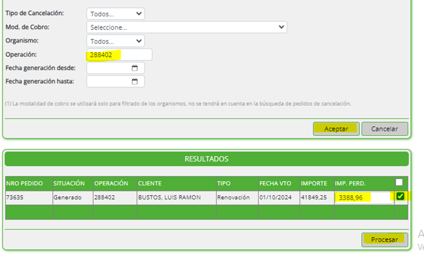Select the client cell BUSTOS, LUIS RAMON
The image size is (424, 253).
(x=170, y=197)
